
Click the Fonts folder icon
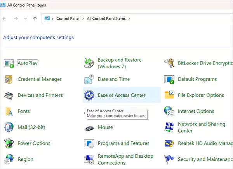pos(9,112)
